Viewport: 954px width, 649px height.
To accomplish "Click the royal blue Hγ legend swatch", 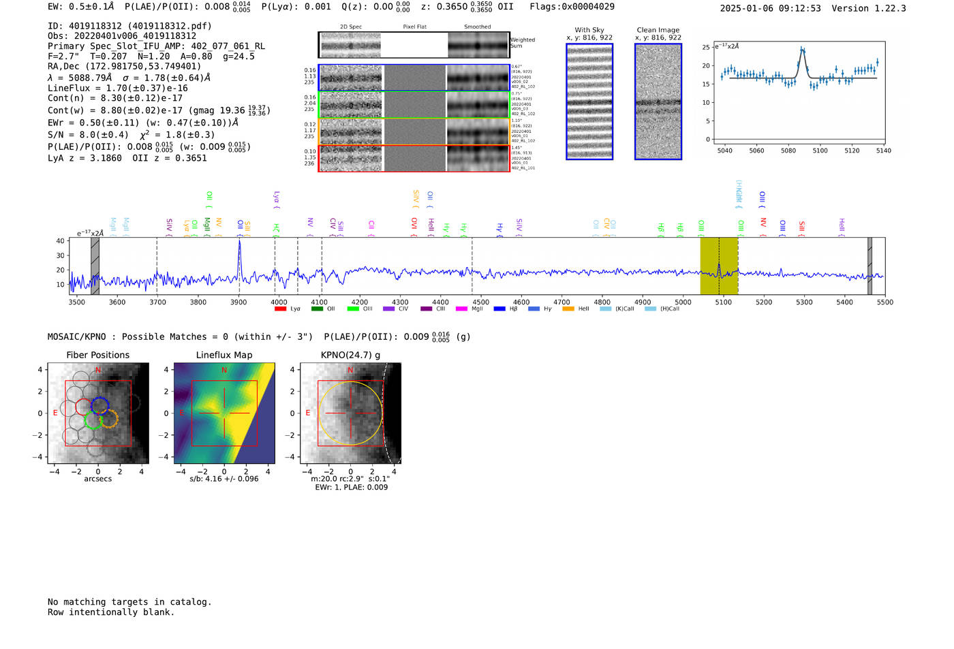I will (x=534, y=309).
